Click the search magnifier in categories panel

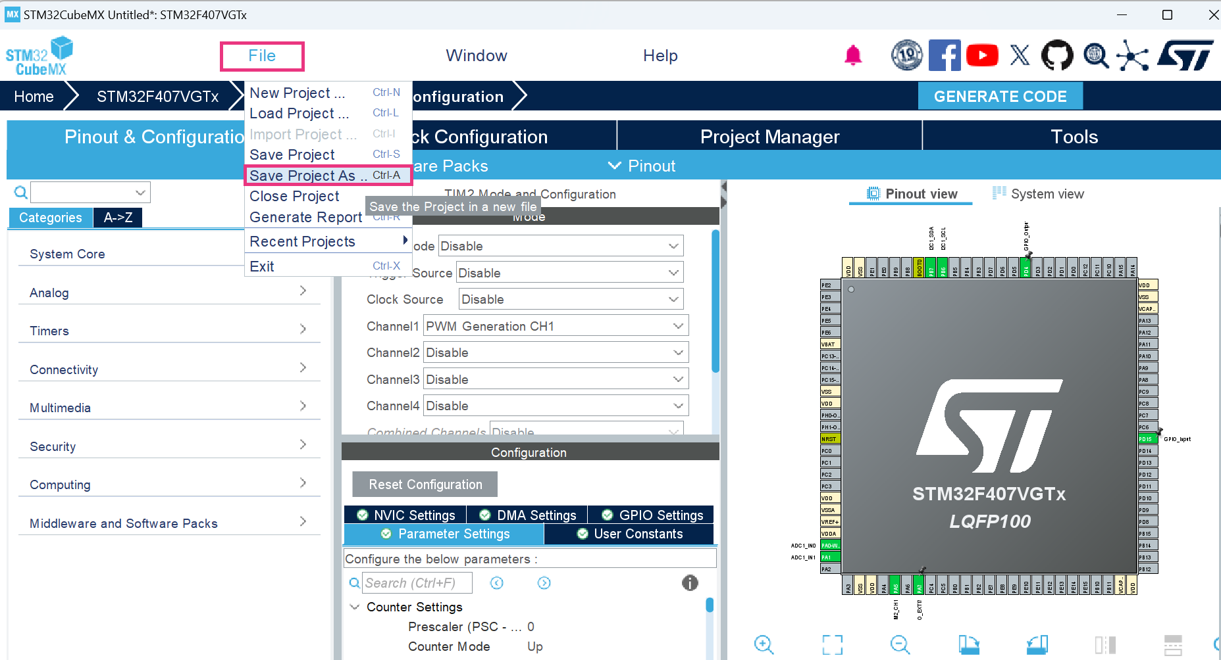20,192
